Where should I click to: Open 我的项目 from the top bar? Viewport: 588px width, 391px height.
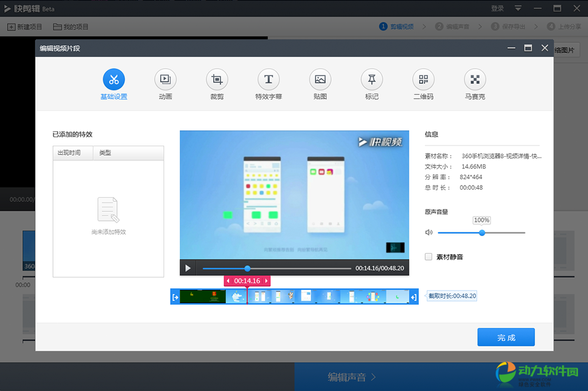[x=71, y=27]
